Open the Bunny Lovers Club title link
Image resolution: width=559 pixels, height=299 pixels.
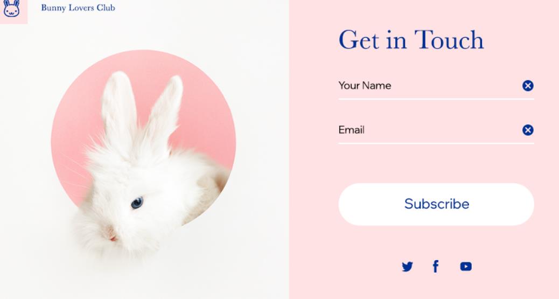[x=78, y=8]
